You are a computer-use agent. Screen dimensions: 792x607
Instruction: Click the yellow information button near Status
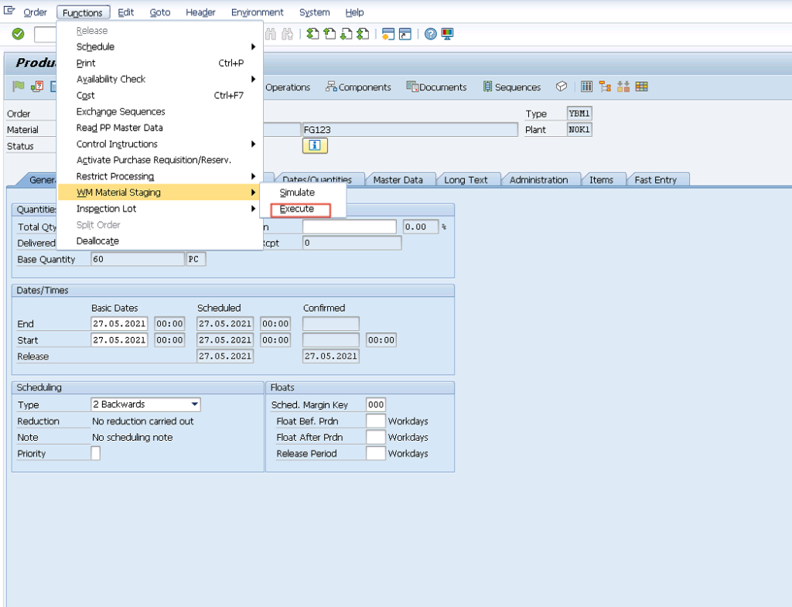[x=315, y=145]
